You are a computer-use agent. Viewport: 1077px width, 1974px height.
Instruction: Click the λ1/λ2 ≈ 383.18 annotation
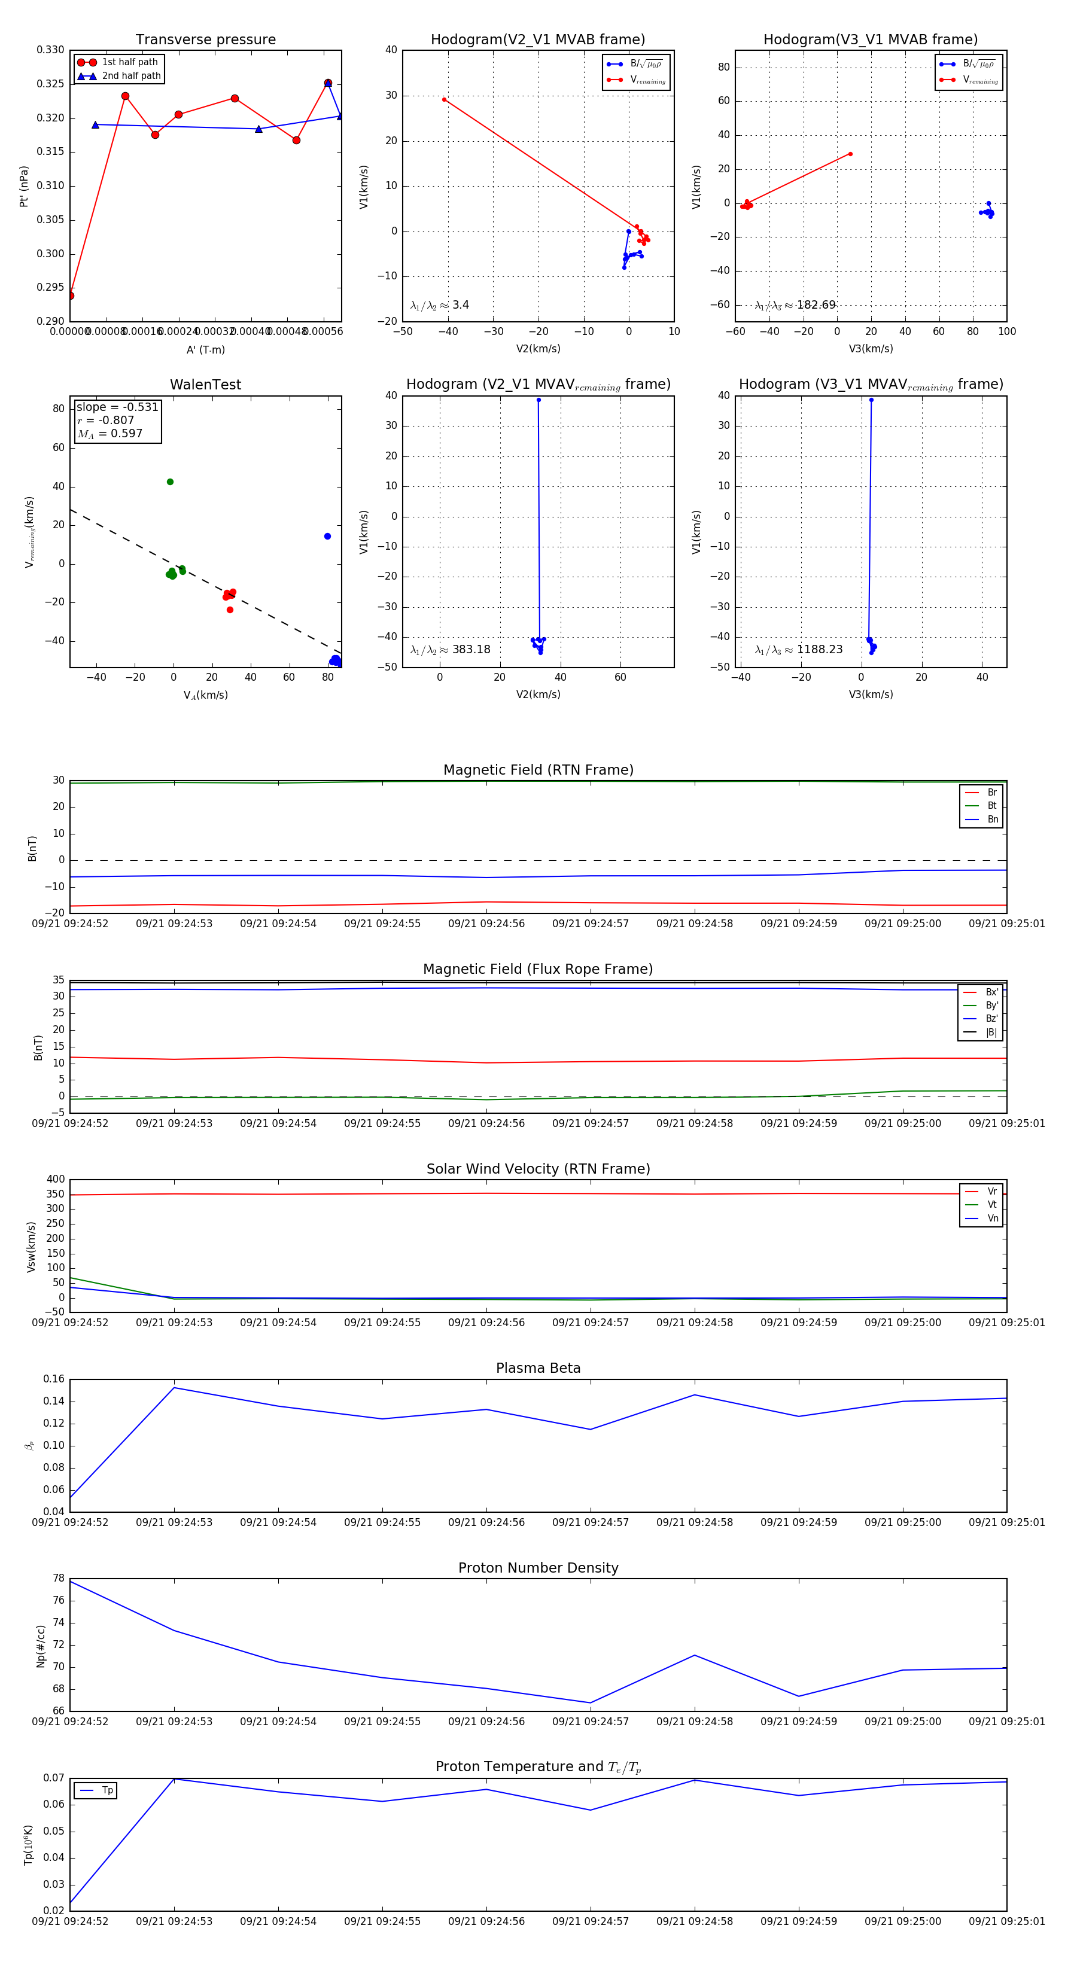coord(450,650)
